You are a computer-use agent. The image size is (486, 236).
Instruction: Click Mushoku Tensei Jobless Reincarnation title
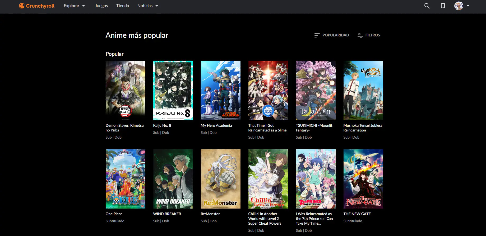pyautogui.click(x=363, y=128)
